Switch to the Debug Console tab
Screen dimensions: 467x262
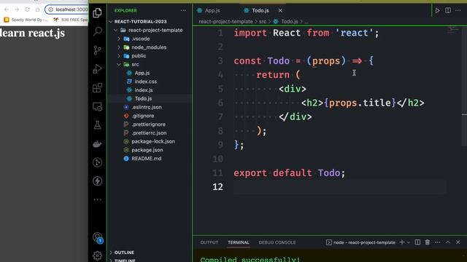pos(277,242)
